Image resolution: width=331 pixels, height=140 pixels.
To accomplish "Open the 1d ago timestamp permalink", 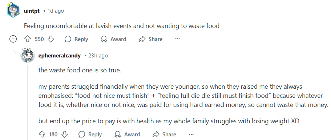I will [x=56, y=11].
